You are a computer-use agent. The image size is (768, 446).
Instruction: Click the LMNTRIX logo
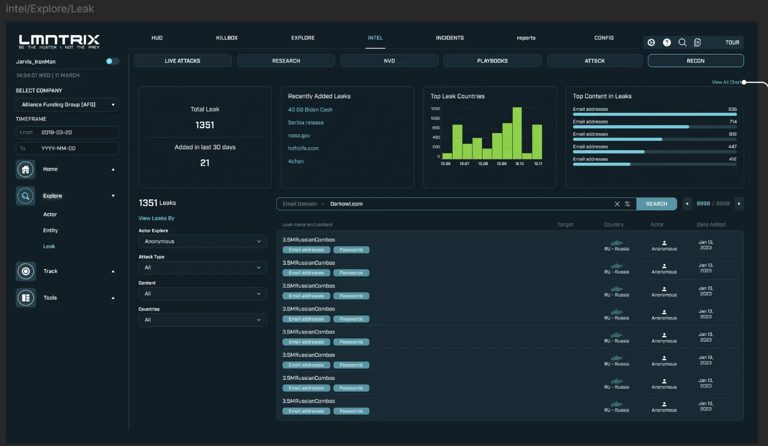(x=59, y=42)
